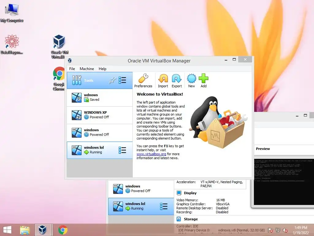Open the Windows Start button
This screenshot has width=314, height=236.
point(7,230)
